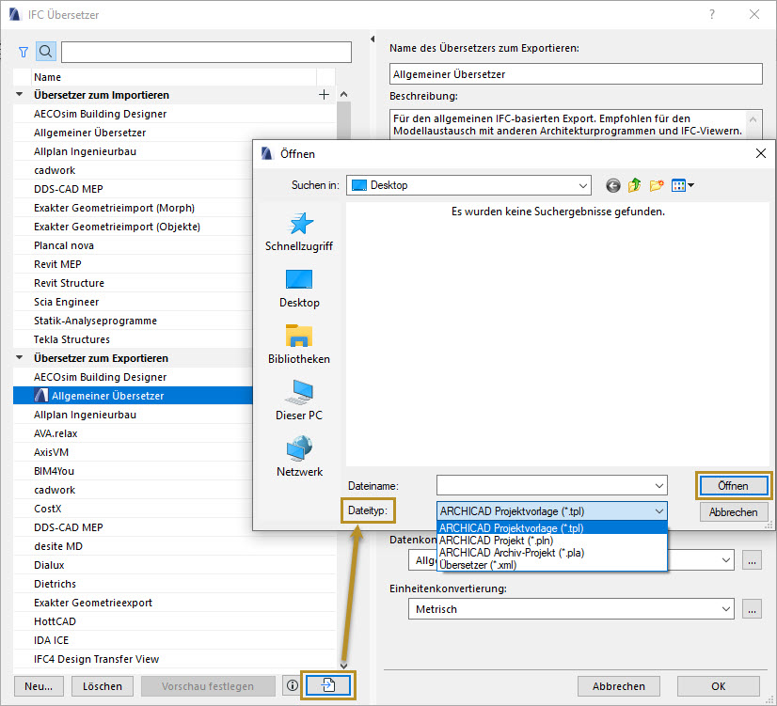Select Revit MEP translator

(133, 264)
